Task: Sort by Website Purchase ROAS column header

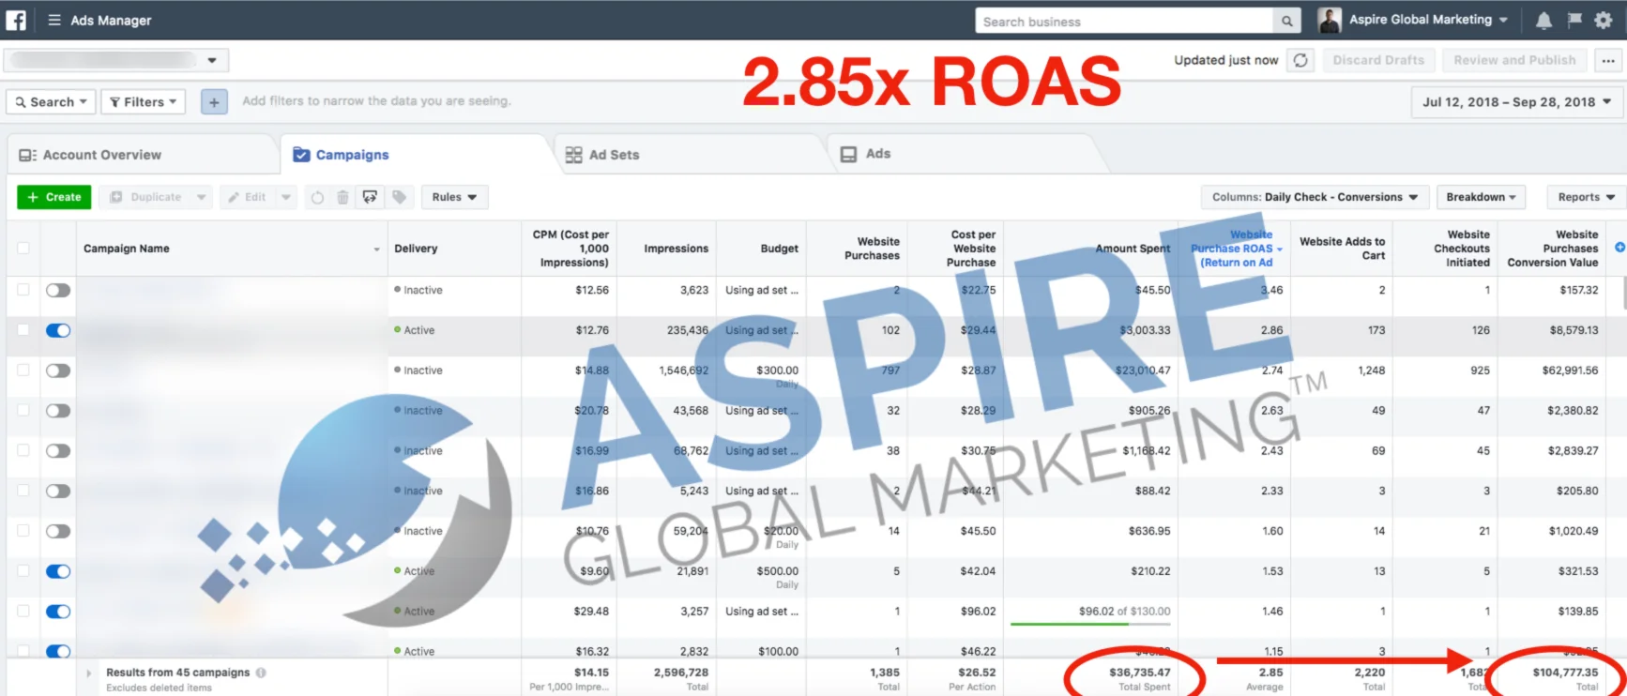Action: click(1235, 249)
